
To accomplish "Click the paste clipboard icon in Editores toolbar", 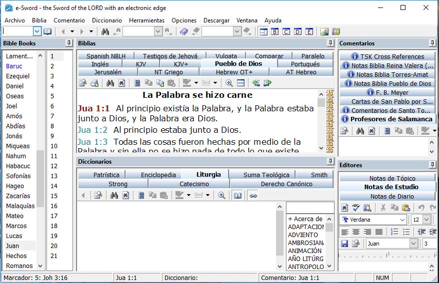I will 405,207.
